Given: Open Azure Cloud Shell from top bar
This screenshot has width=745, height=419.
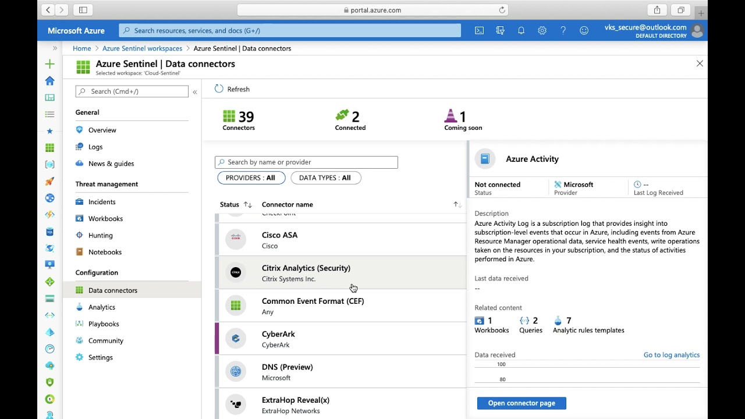Looking at the screenshot, I should click(479, 31).
